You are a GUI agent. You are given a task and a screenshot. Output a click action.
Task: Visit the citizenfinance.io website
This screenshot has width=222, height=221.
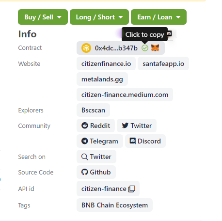[106, 63]
